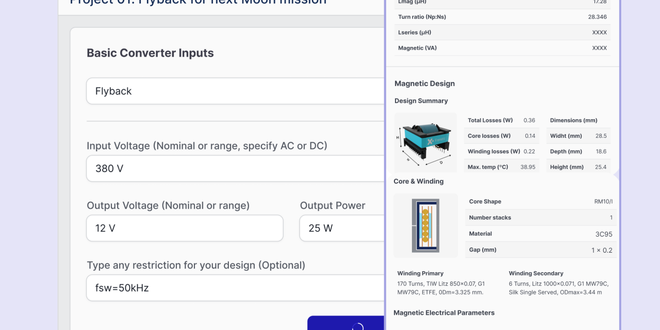This screenshot has height=330, width=660.
Task: Select the core cross-section winding diagram
Action: coord(425,225)
